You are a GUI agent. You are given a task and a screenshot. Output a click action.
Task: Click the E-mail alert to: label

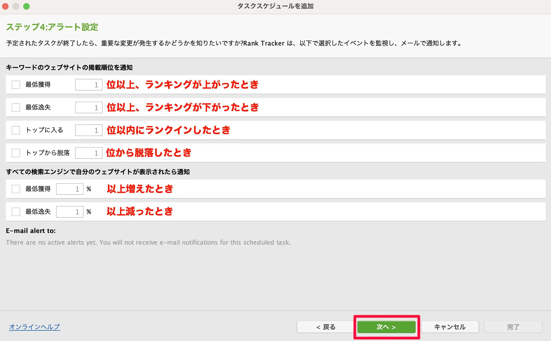coord(31,231)
